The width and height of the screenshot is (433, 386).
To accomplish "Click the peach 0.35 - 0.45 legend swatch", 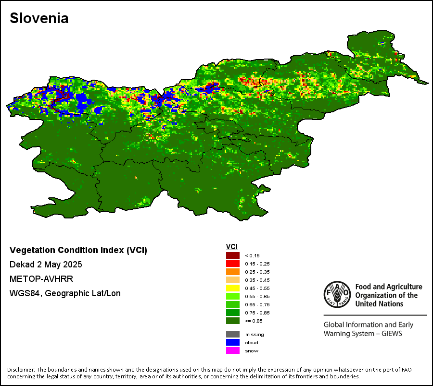I will (233, 280).
